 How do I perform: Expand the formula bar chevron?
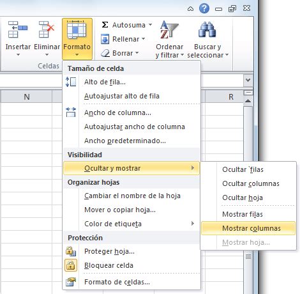(248, 80)
